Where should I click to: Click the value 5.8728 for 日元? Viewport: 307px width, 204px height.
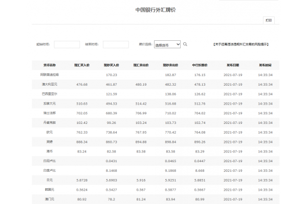pos(82,180)
